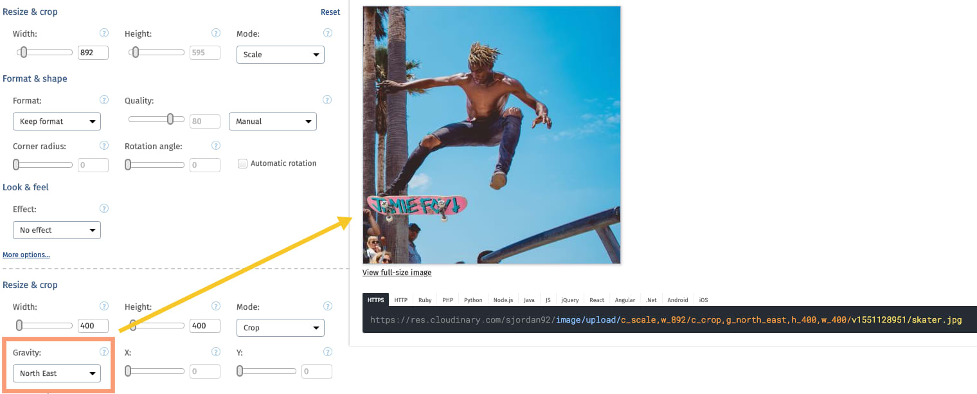This screenshot has width=977, height=394.
Task: Select the iOS code tab
Action: (703, 300)
